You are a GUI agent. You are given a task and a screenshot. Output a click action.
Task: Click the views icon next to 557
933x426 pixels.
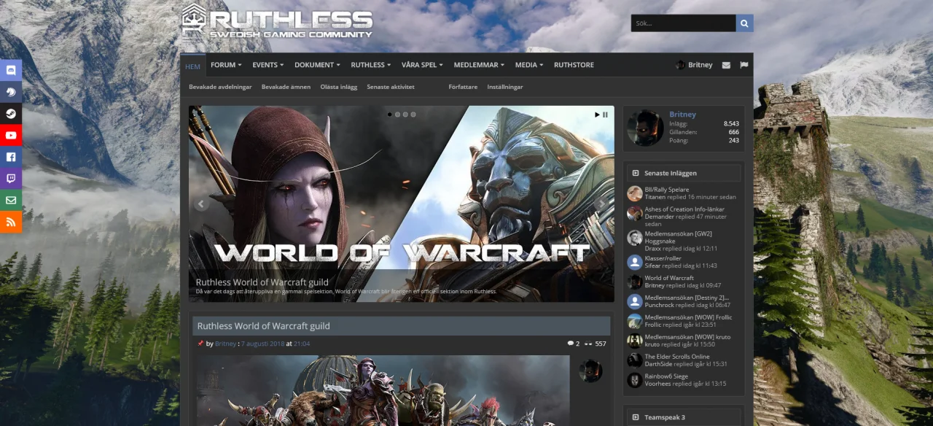[x=588, y=344]
